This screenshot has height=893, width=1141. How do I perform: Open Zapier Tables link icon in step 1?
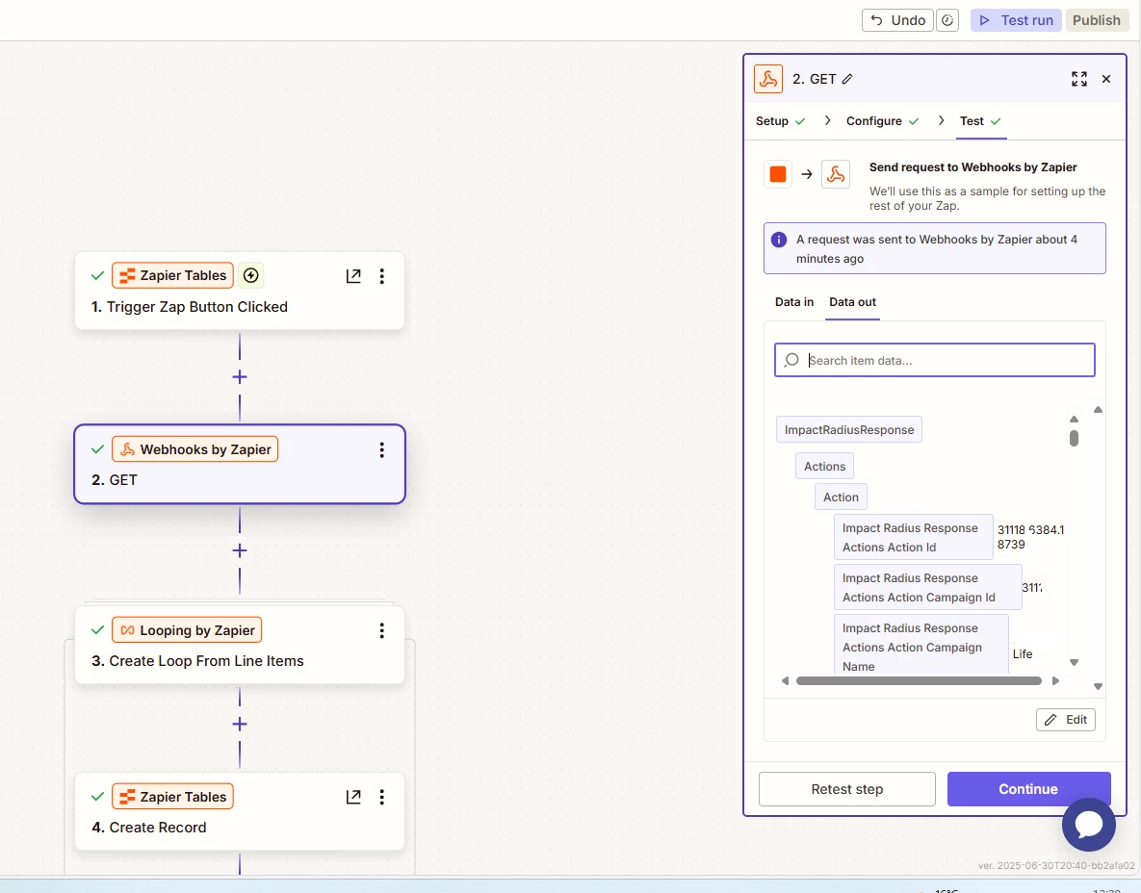[353, 275]
